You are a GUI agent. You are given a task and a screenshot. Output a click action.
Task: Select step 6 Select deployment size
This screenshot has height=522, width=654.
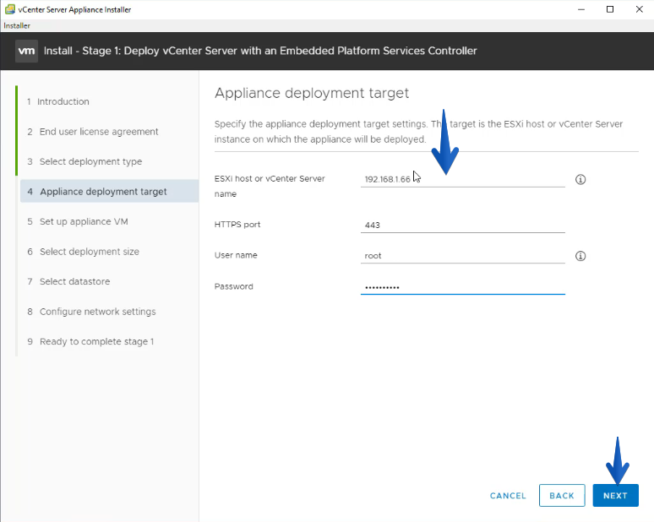83,252
